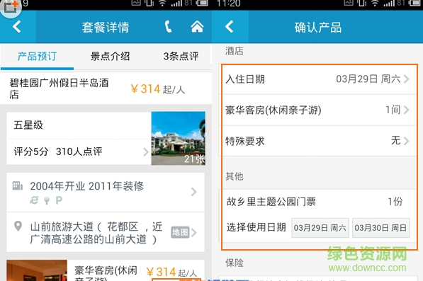Tap the location pin icon
Viewport: 423px width, 281px height.
18,226
